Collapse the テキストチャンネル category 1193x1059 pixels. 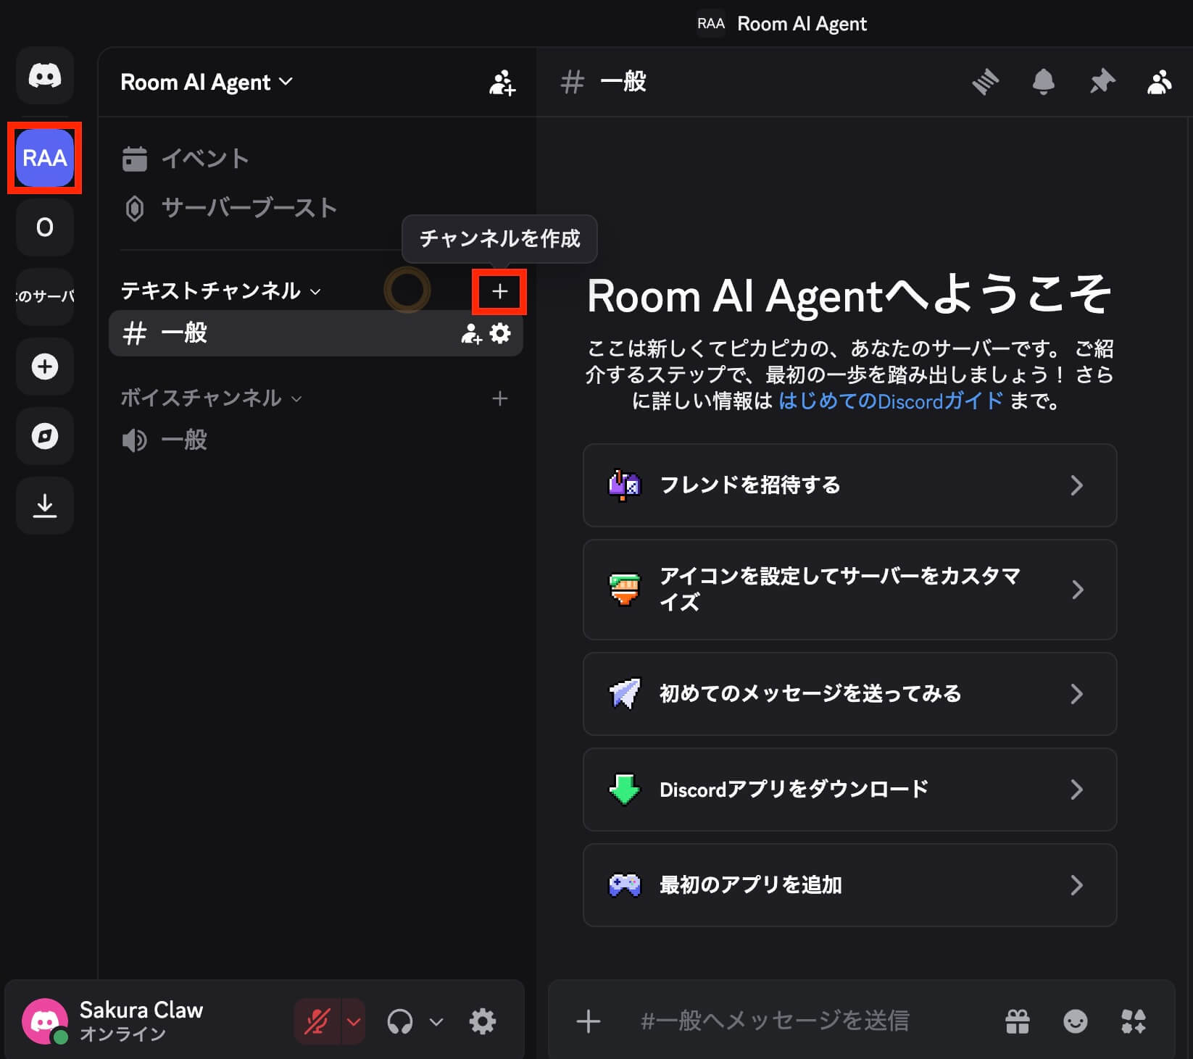tap(220, 291)
